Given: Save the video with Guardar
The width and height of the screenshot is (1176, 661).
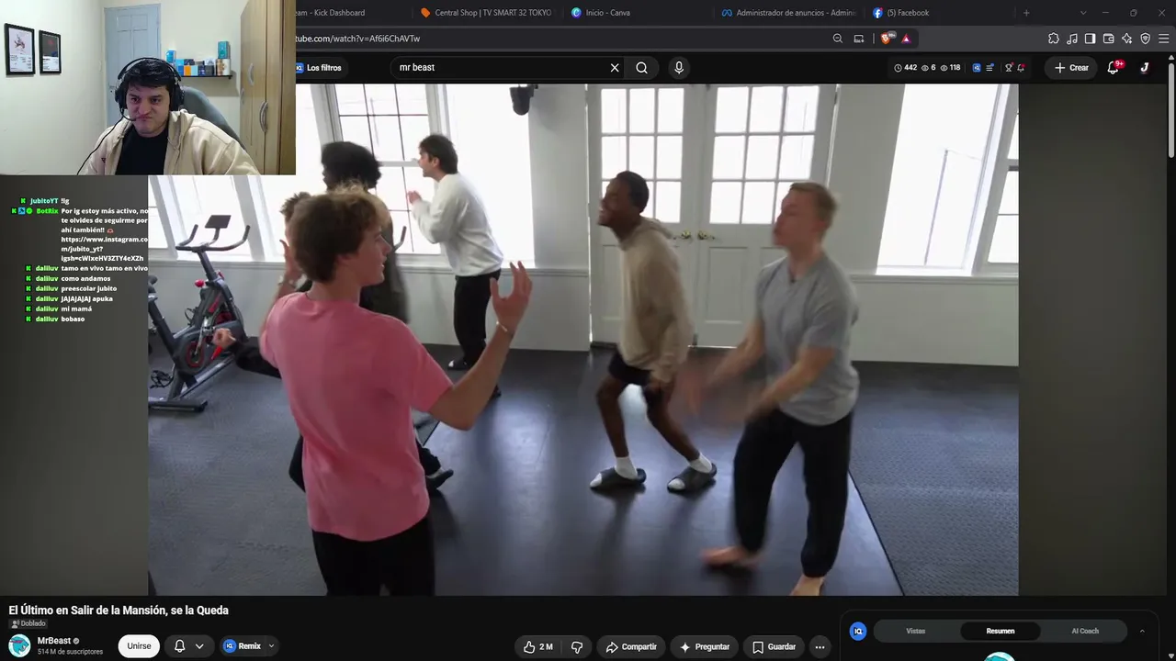Looking at the screenshot, I should [775, 647].
